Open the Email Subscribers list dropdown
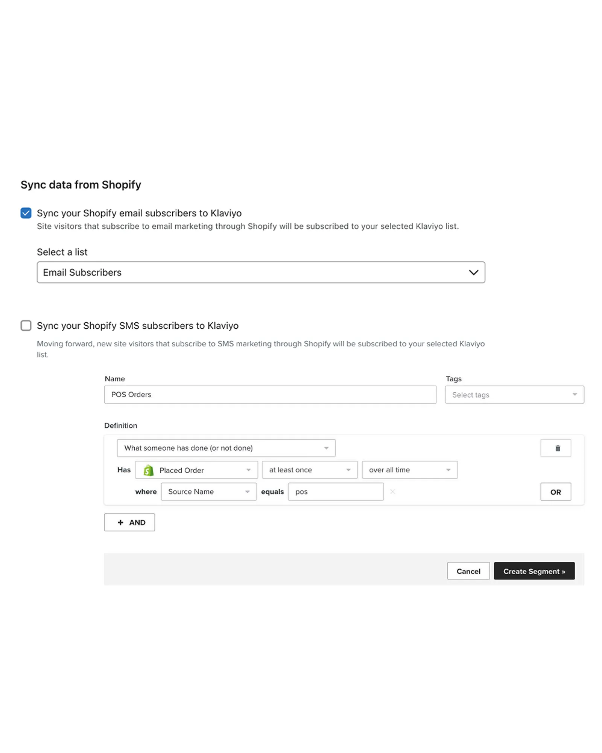Viewport: 602px width, 753px height. click(x=261, y=272)
